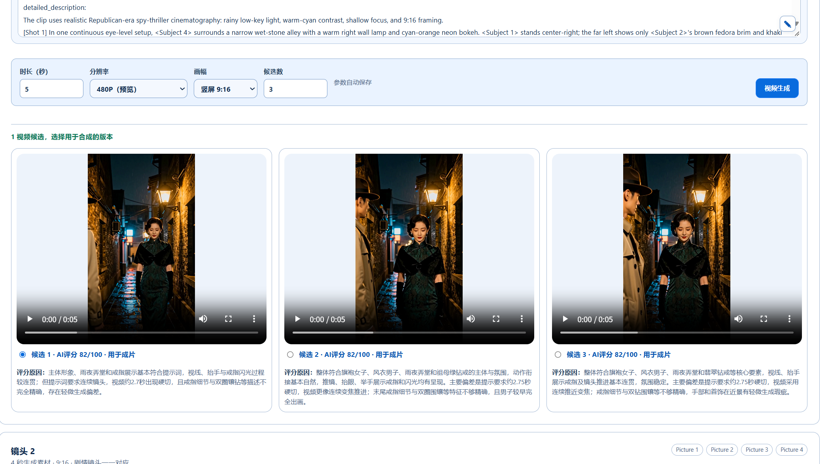
Task: Select 候选 1 radio button
Action: tap(23, 355)
